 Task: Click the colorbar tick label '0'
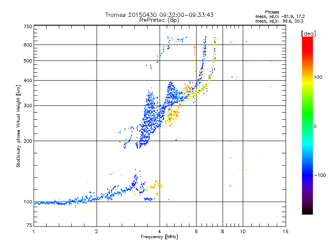point(315,126)
